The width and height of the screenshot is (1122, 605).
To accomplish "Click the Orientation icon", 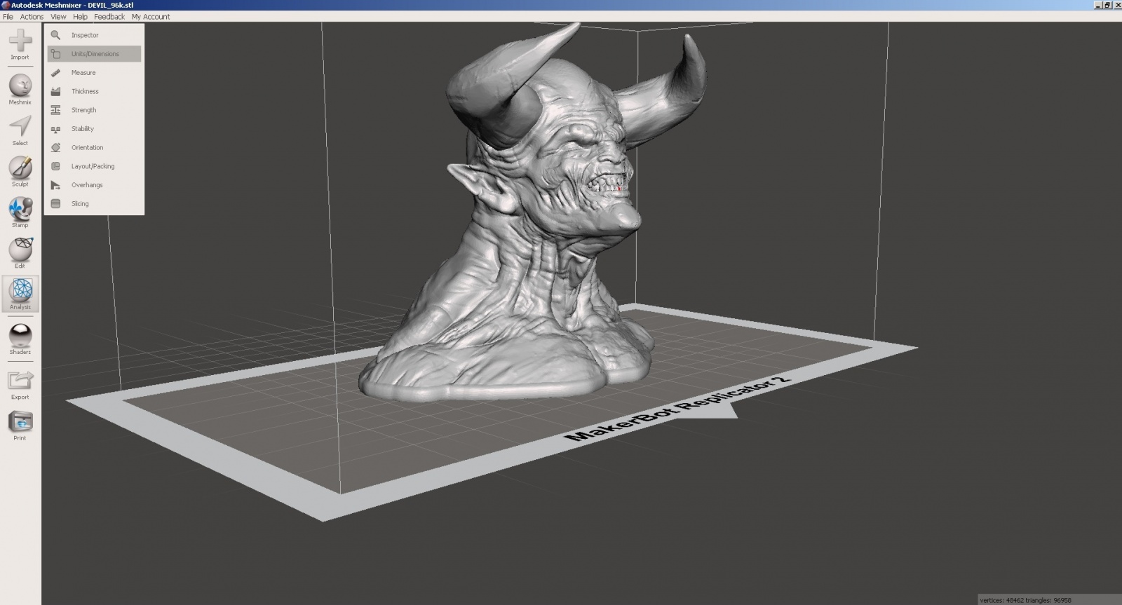I will point(55,147).
